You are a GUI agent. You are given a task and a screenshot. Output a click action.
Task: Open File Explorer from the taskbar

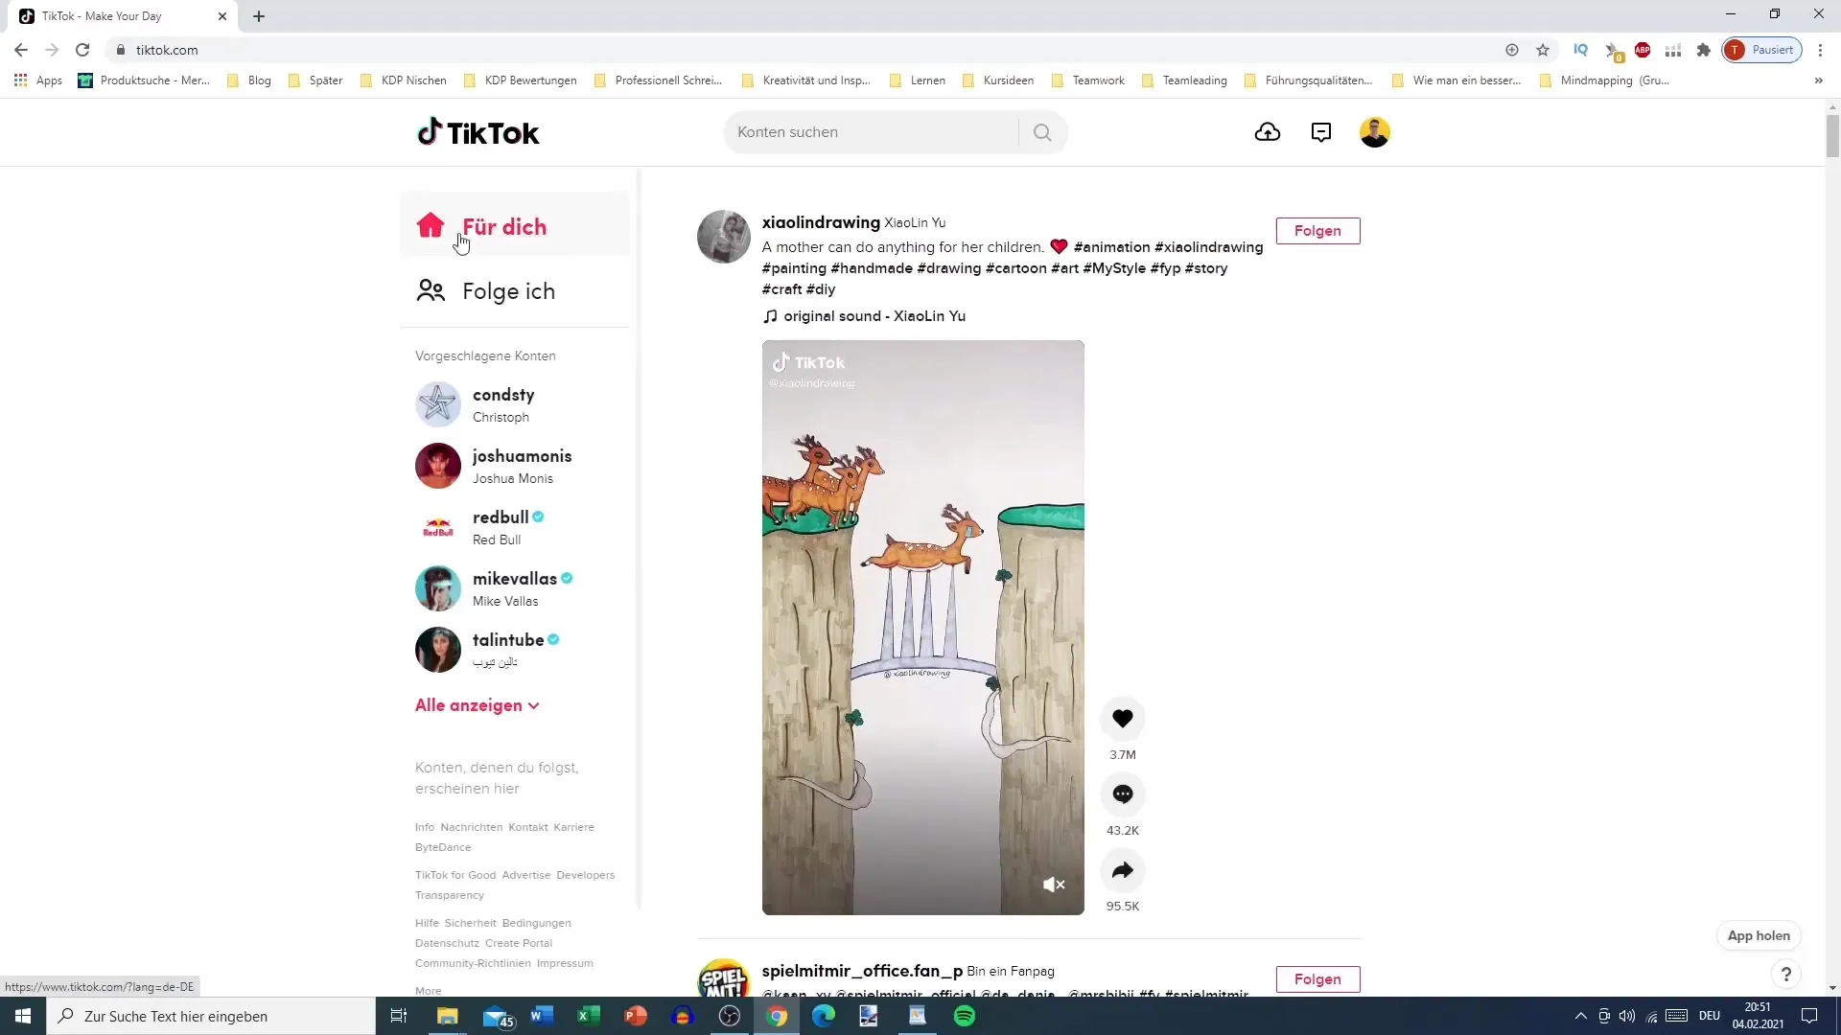448,1016
